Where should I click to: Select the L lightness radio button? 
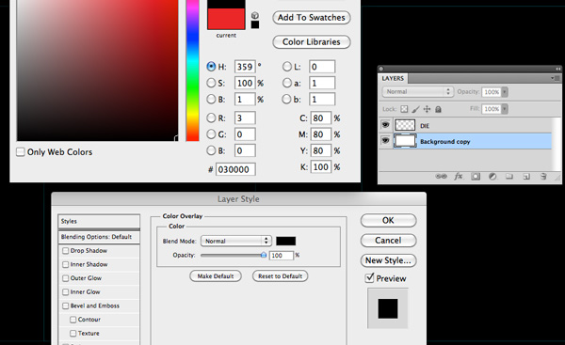[287, 67]
